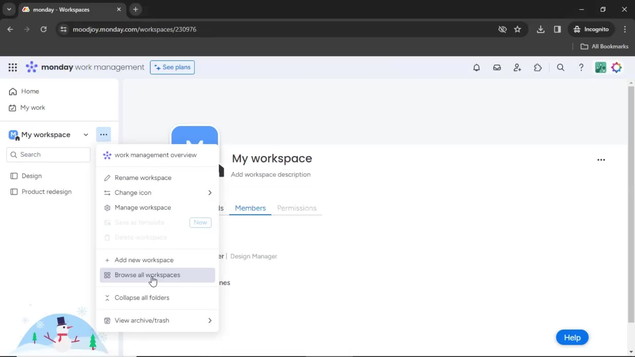
Task: Expand the Change icon submenu arrow
Action: pos(209,193)
